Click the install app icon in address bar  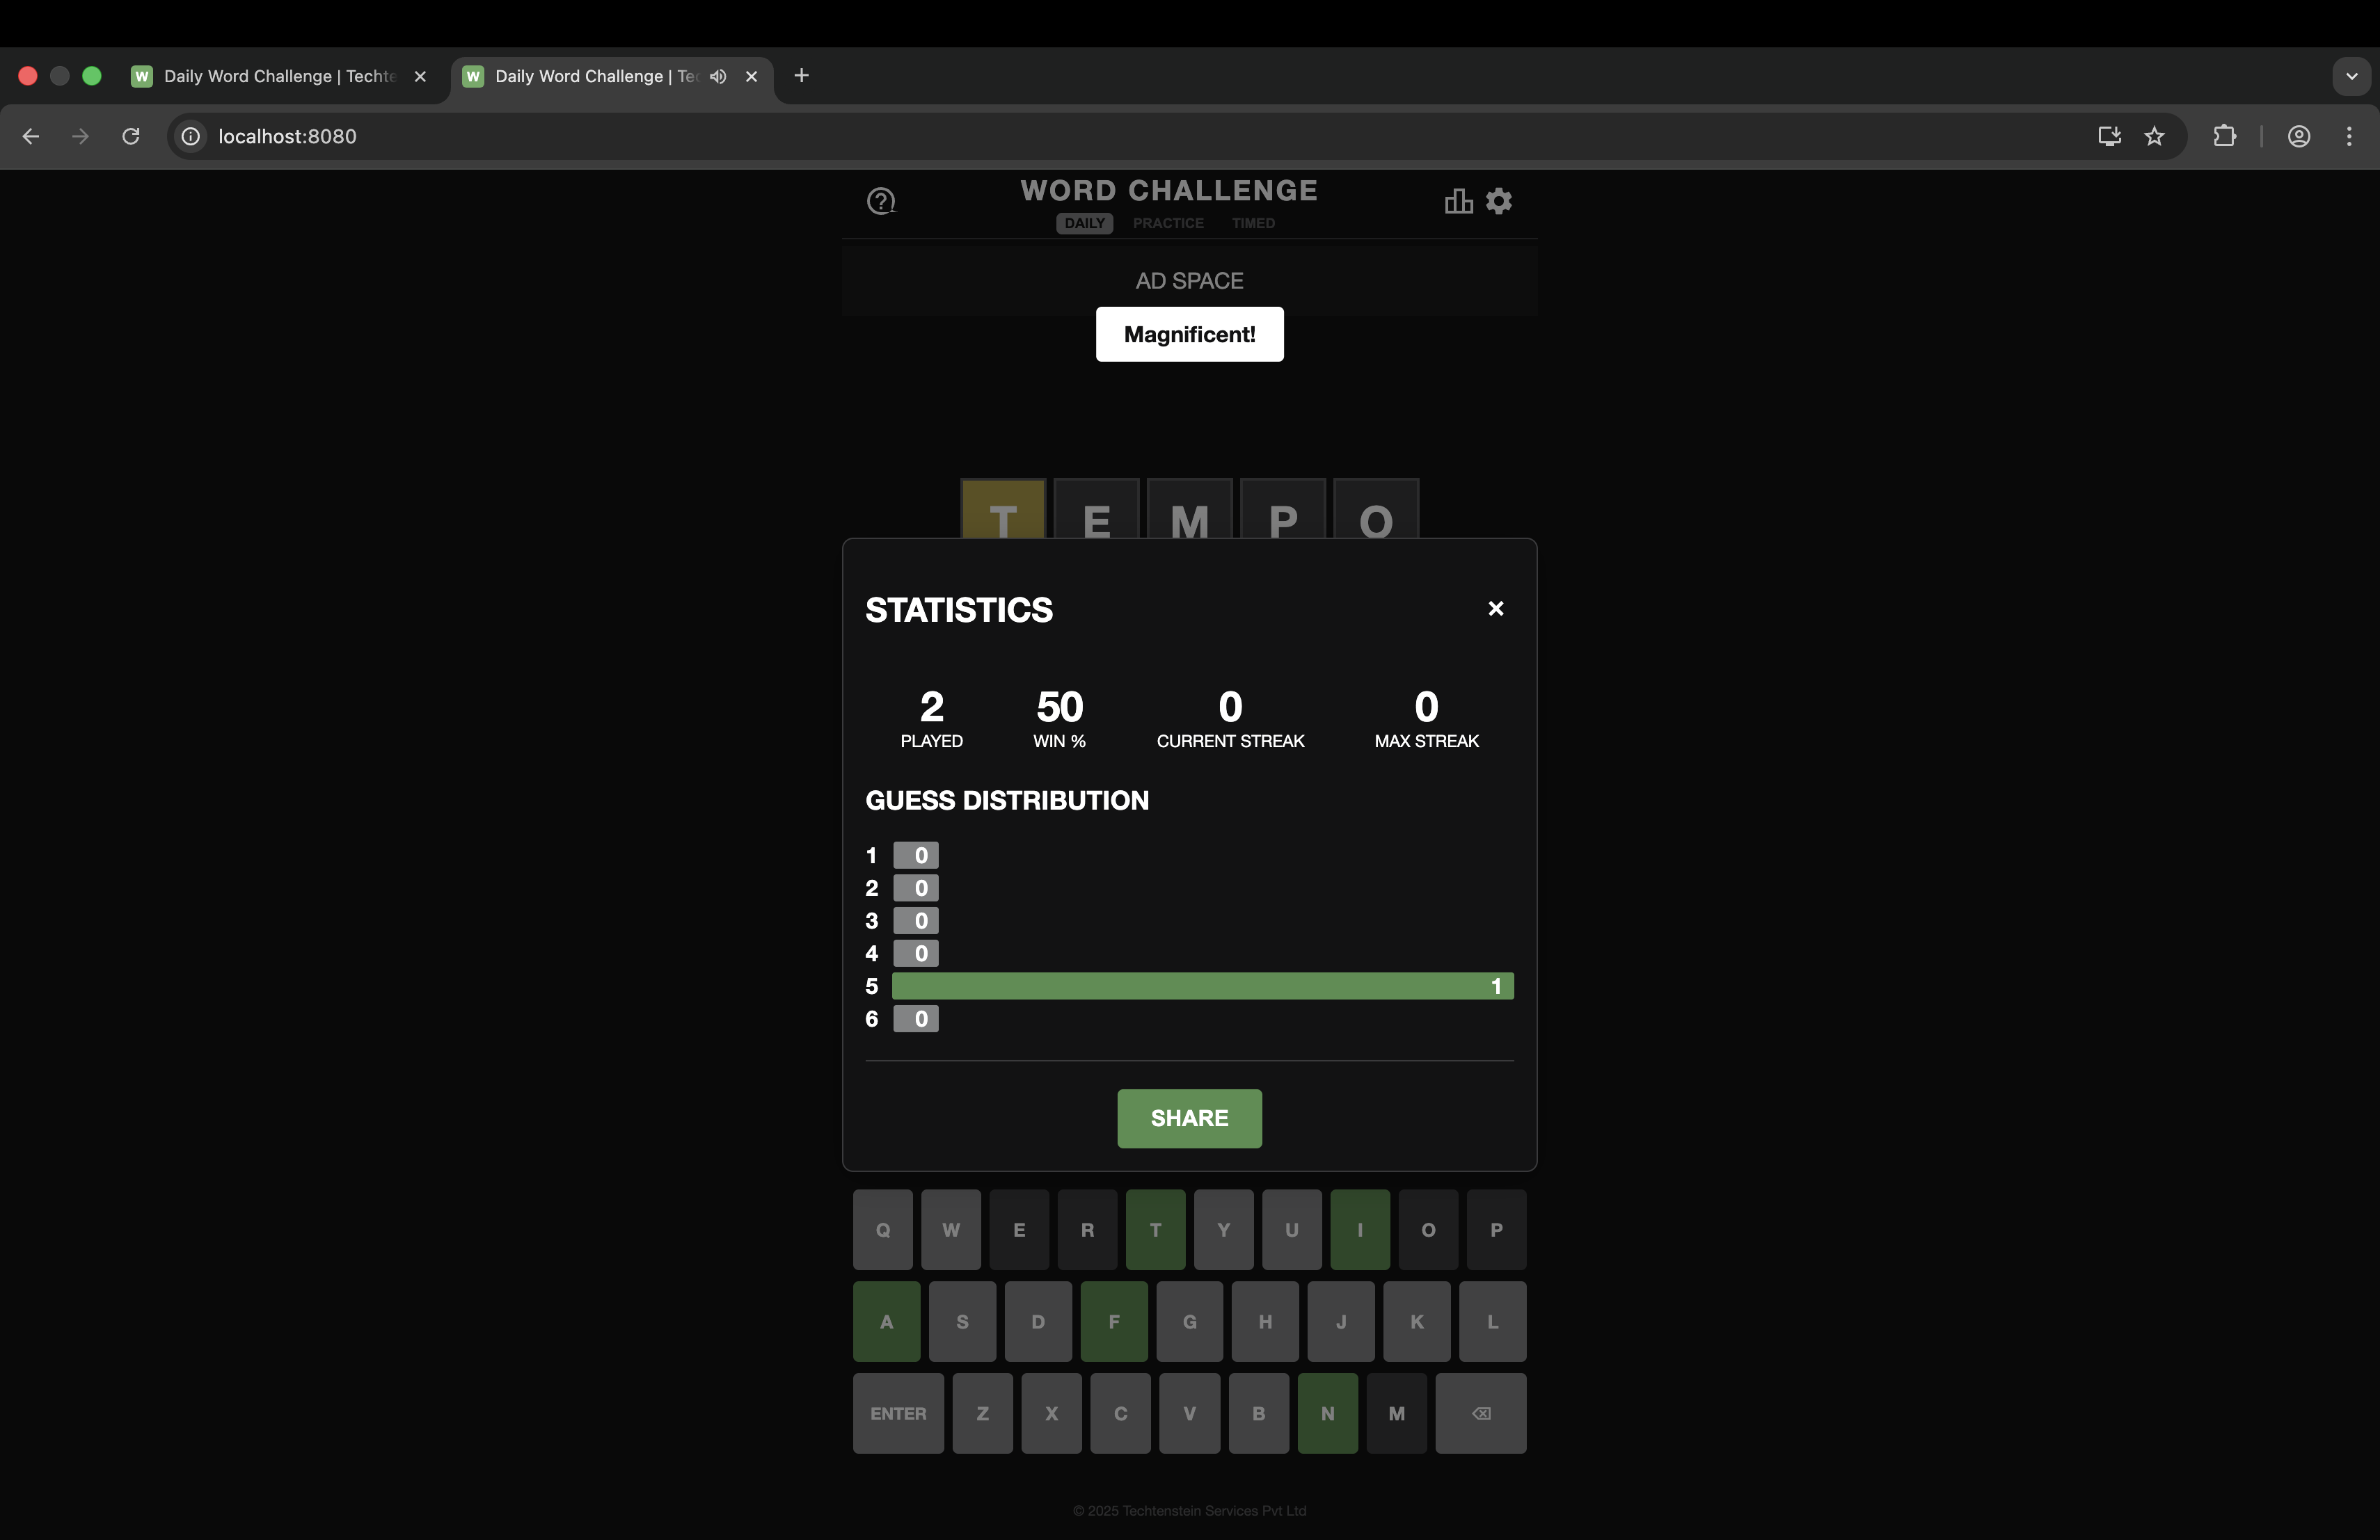coord(2109,137)
